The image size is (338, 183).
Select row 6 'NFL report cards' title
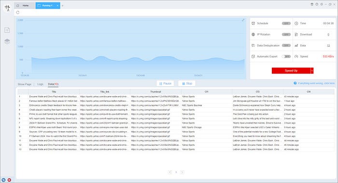coord(54,119)
